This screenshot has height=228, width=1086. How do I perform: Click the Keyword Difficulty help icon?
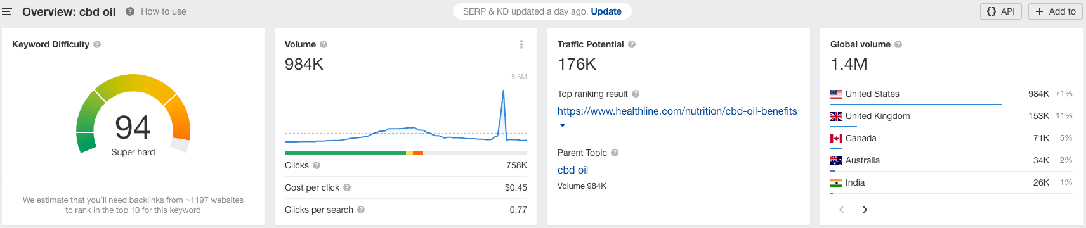[97, 44]
